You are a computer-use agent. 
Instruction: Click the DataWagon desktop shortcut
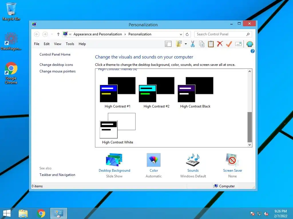point(11,42)
